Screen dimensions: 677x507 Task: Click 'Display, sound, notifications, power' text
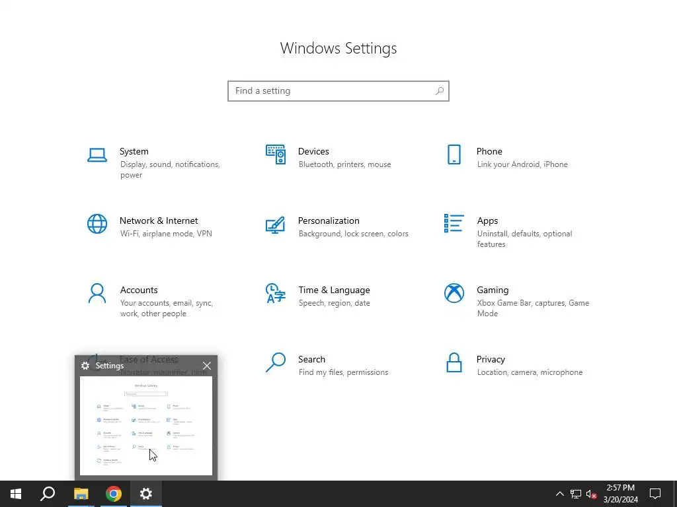click(x=170, y=170)
